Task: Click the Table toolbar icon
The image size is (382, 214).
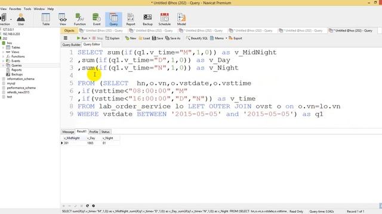Action: click(46, 20)
